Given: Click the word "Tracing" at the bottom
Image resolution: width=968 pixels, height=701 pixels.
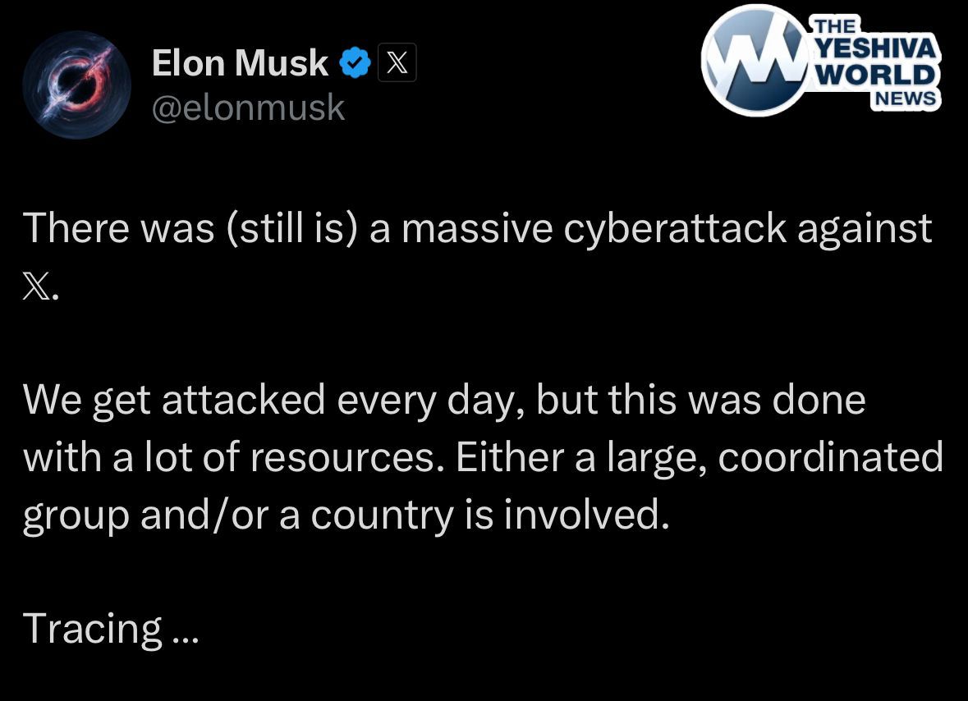Looking at the screenshot, I should tap(93, 629).
